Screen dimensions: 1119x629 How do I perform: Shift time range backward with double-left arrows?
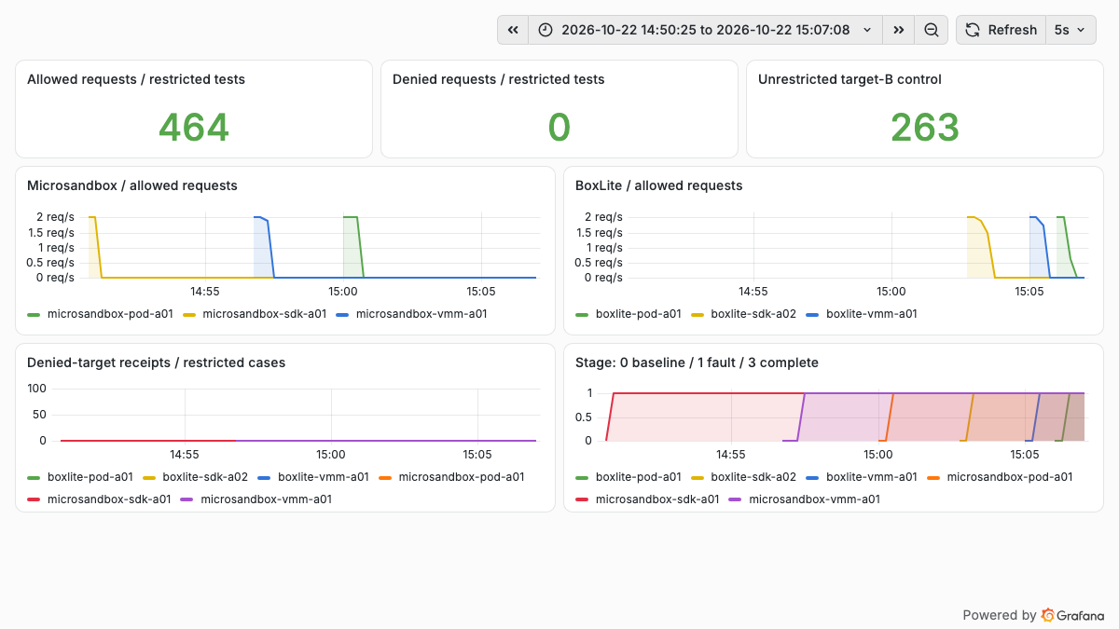(513, 30)
